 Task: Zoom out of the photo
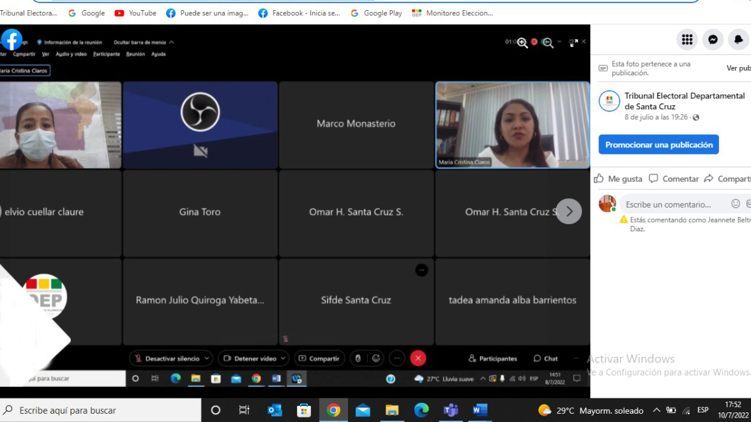coord(547,43)
